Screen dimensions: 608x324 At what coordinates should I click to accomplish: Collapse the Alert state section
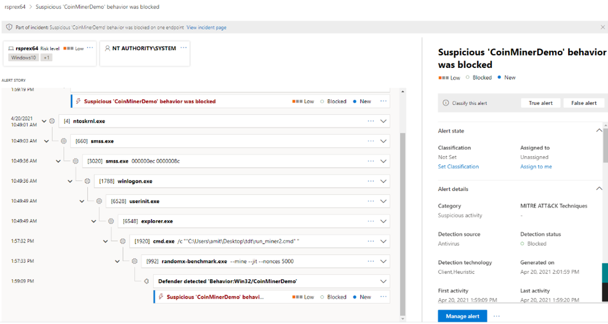coord(599,130)
